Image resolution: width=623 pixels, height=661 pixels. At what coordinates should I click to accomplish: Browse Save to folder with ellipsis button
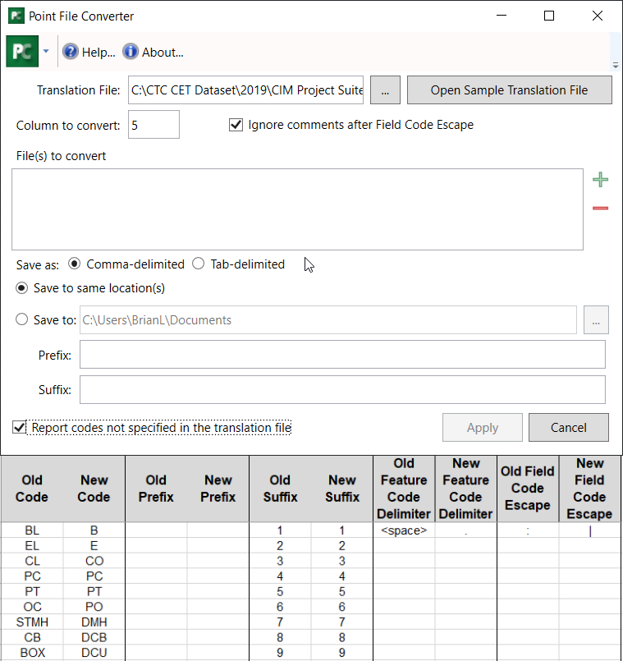tap(597, 320)
